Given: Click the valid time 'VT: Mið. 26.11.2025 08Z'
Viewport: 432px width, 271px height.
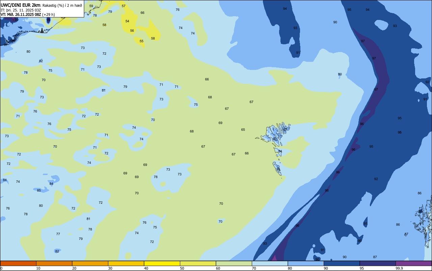Looking at the screenshot, I should click(21, 15).
